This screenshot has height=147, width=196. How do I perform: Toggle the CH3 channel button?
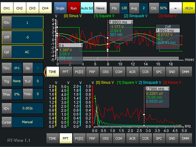click(32, 8)
